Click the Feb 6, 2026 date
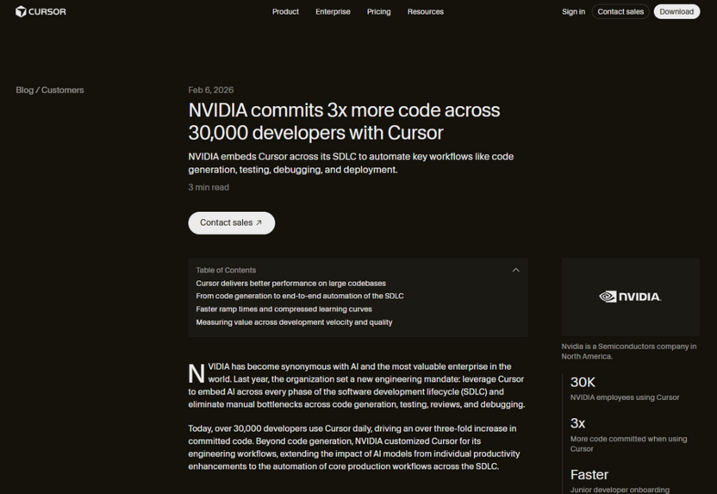Screen dimensions: 717x494 tap(211, 91)
